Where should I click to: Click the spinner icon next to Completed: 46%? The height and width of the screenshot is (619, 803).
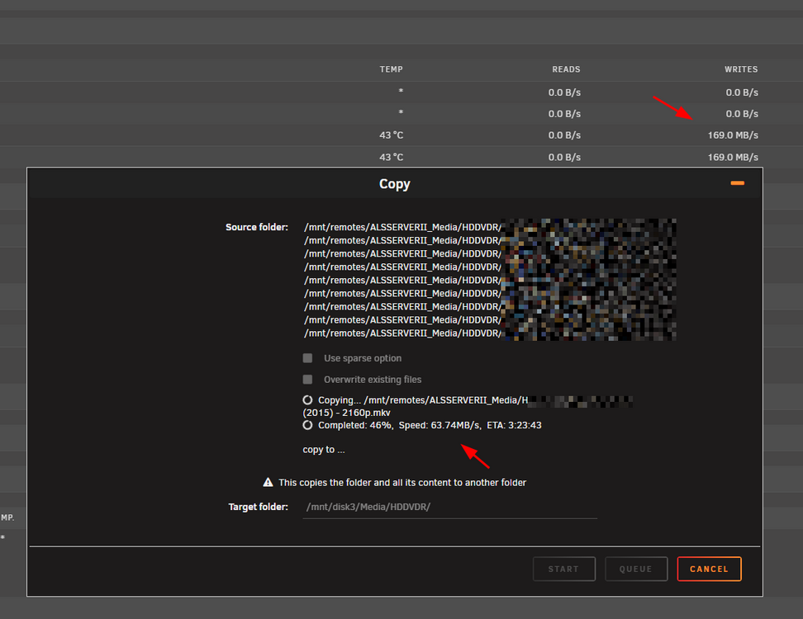coord(307,425)
